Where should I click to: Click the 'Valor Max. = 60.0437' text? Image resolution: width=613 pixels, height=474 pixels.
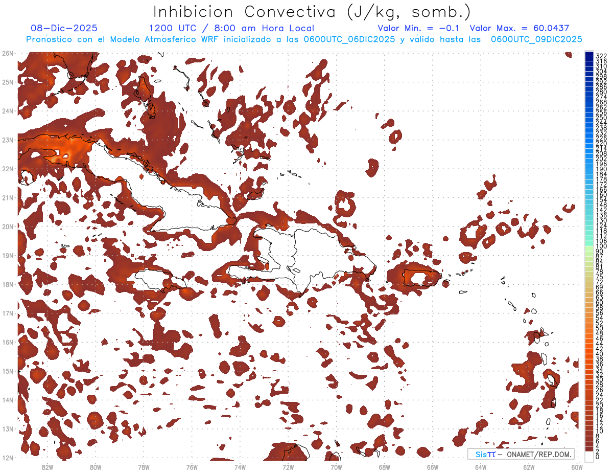[x=519, y=28]
